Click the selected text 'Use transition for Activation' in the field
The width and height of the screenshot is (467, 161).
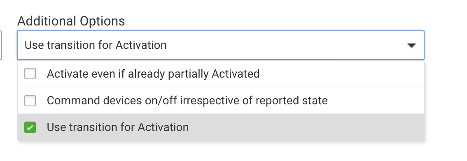click(x=95, y=45)
